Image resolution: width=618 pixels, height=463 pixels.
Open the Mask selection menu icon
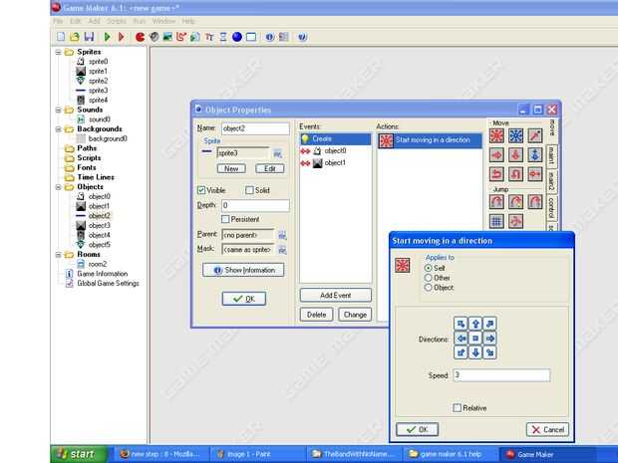pyautogui.click(x=282, y=250)
